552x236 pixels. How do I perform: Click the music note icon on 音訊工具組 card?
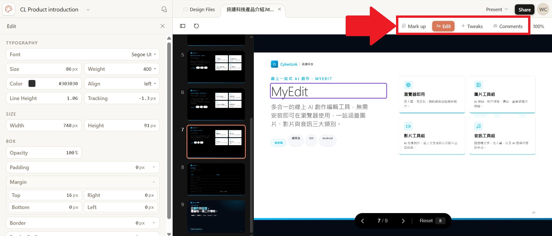[478, 126]
